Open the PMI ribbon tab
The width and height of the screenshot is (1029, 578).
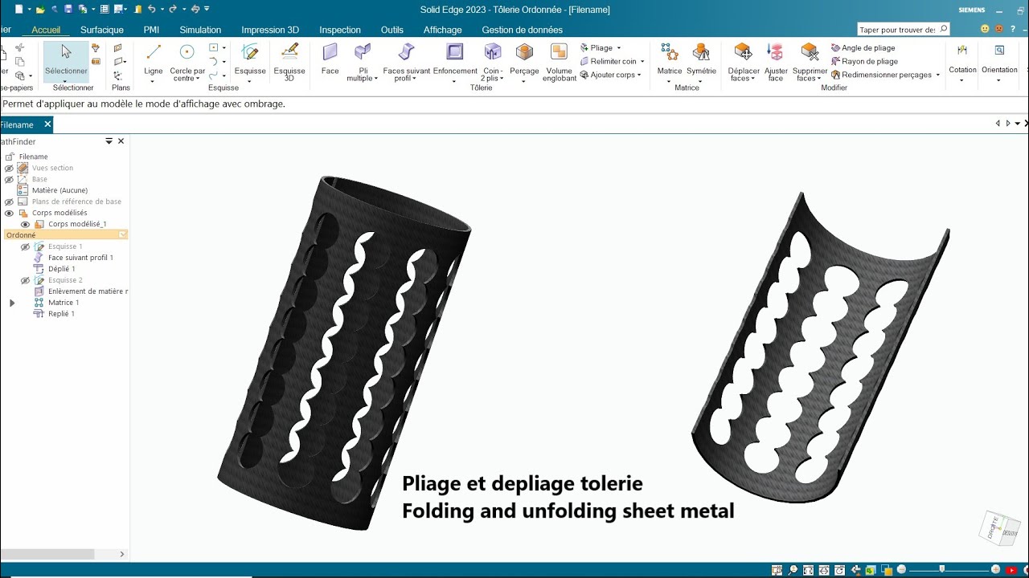click(151, 30)
